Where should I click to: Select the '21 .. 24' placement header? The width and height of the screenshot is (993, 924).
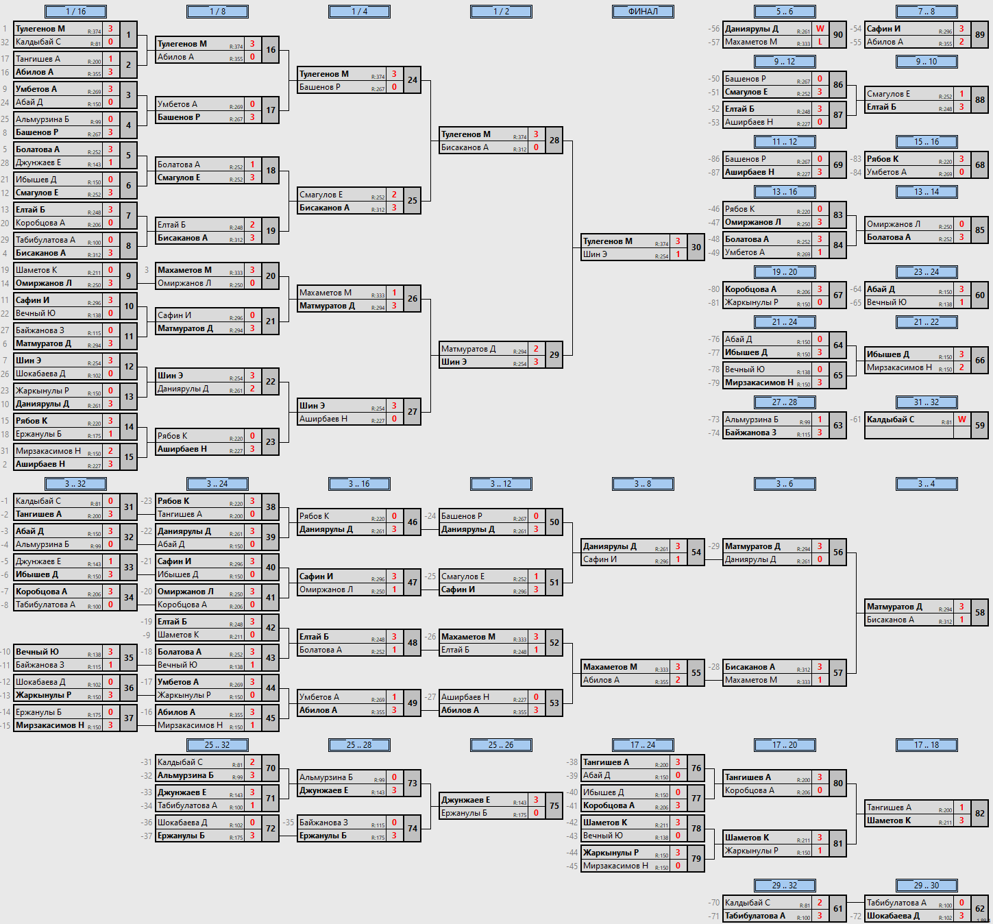pyautogui.click(x=785, y=322)
